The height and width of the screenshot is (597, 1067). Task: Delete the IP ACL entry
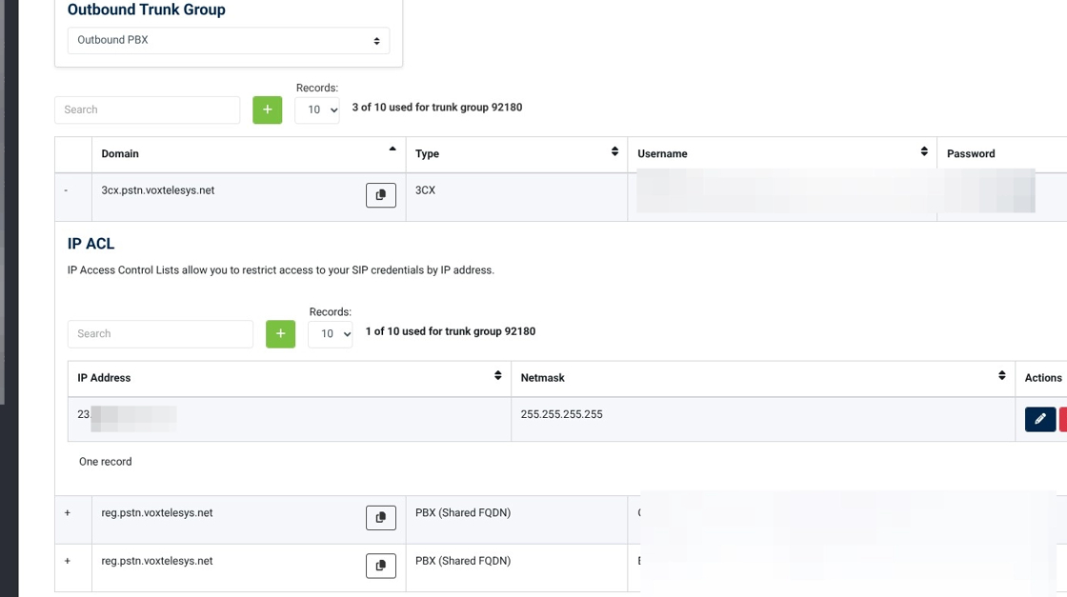pos(1063,419)
